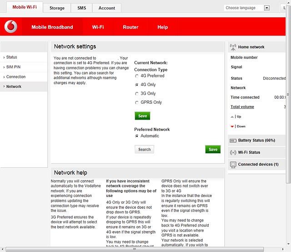Click the Disconnected status value

click(274, 78)
